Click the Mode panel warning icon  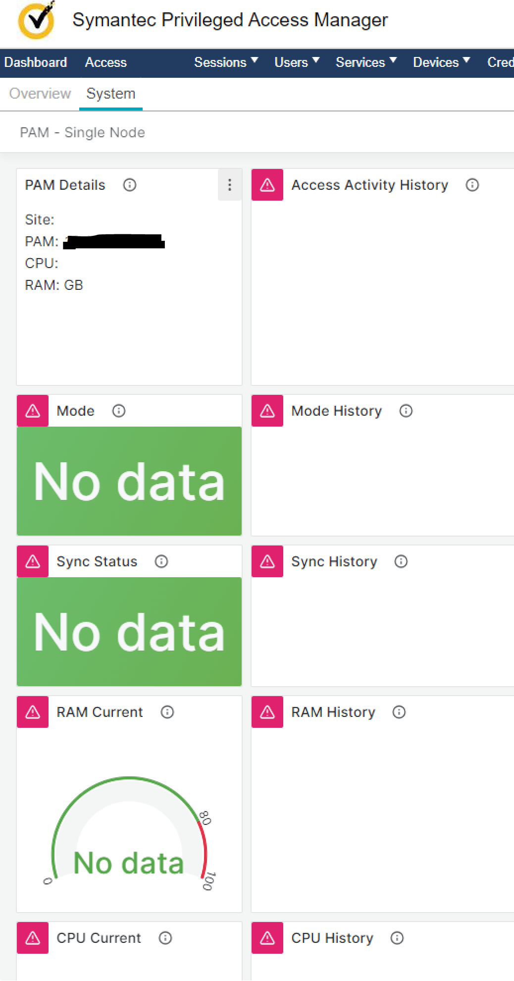(x=33, y=411)
